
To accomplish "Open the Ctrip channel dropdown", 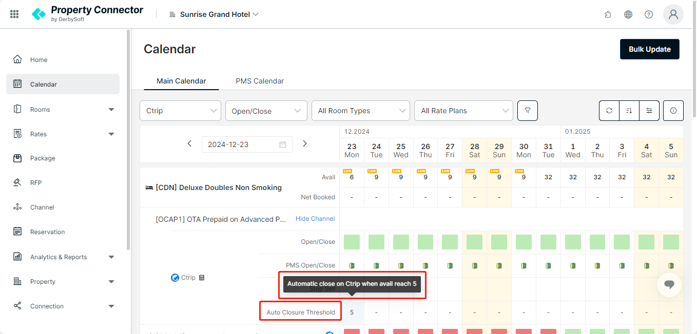I will click(180, 111).
